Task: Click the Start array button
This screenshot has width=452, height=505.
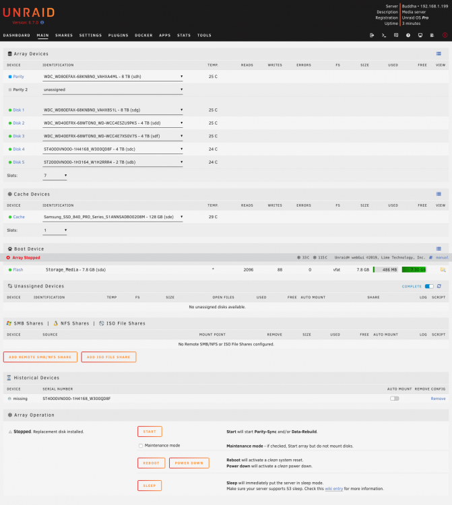Action: (150, 432)
